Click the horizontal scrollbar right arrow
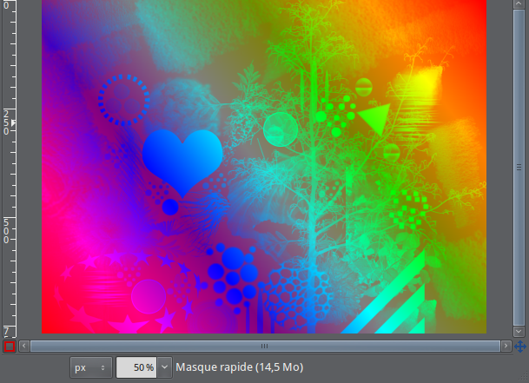The width and height of the screenshot is (529, 383). 506,347
